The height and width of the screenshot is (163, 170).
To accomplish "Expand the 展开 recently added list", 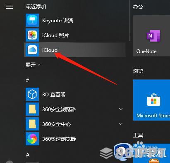I will coord(33,65).
